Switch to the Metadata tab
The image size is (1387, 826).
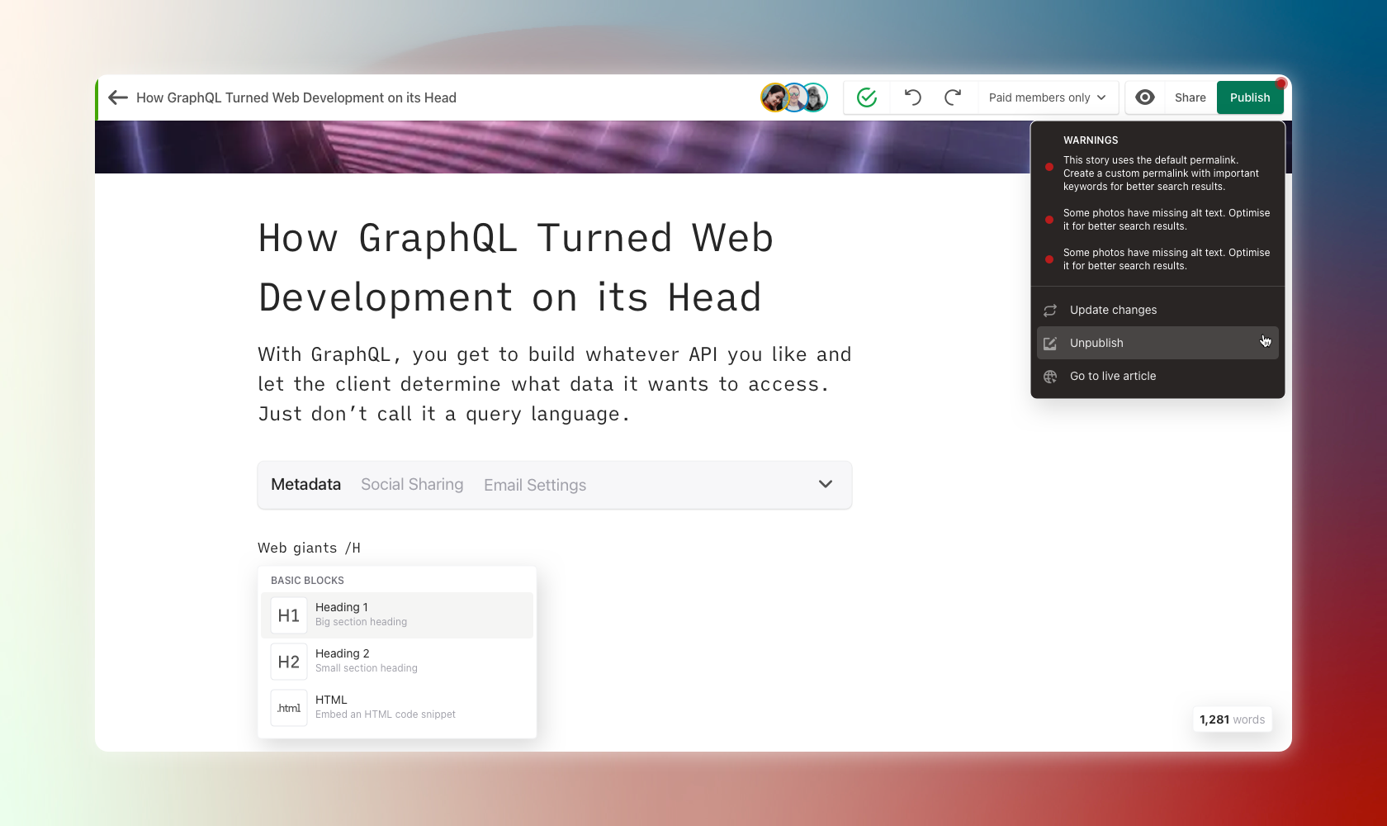point(305,485)
